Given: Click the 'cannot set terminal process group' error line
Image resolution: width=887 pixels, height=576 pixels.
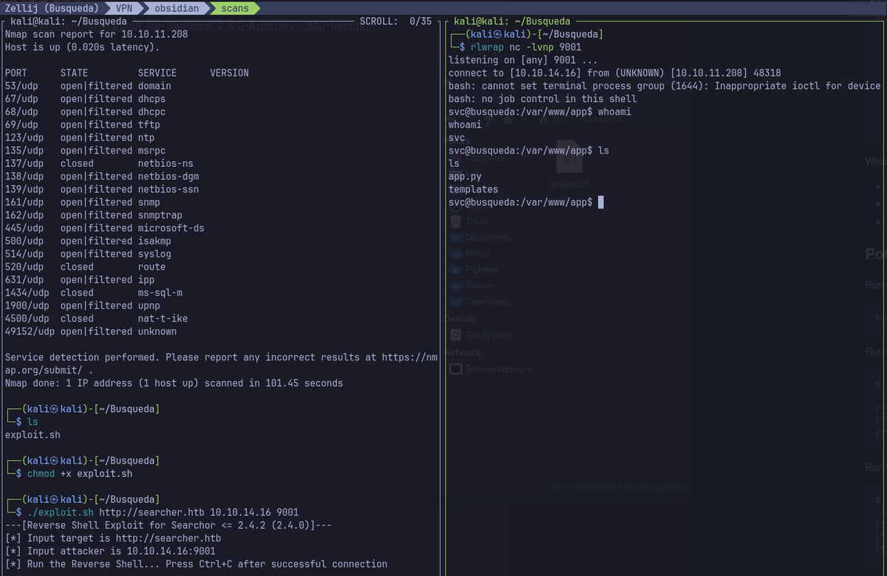Looking at the screenshot, I should coord(665,86).
